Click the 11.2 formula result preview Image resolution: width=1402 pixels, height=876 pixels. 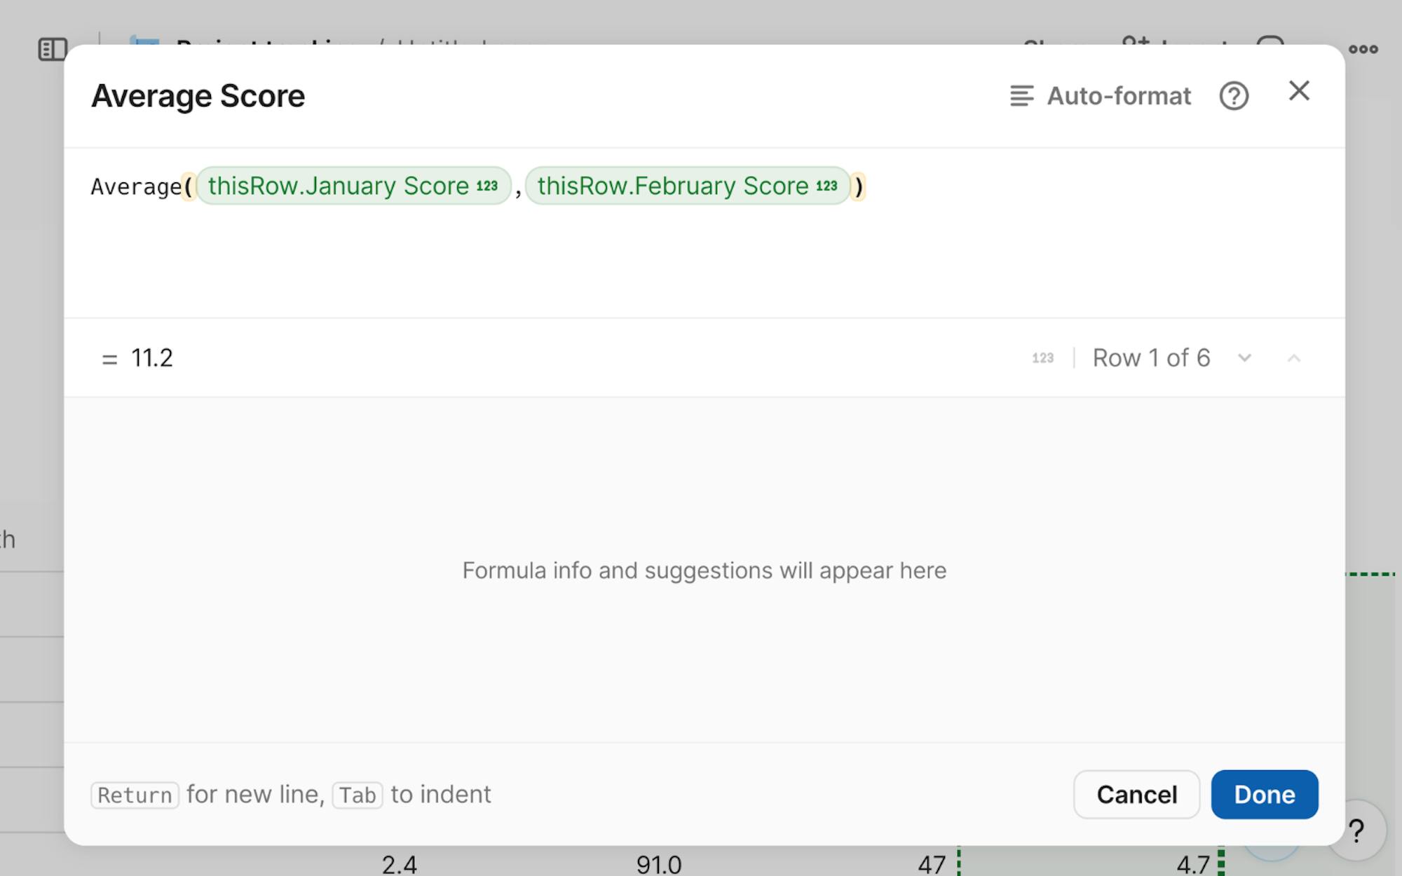coord(152,358)
